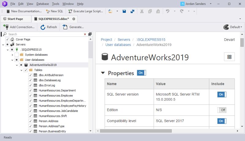This screenshot has height=141, width=245.
Task: Expand the System databases node
Action: pyautogui.click(x=12, y=55)
